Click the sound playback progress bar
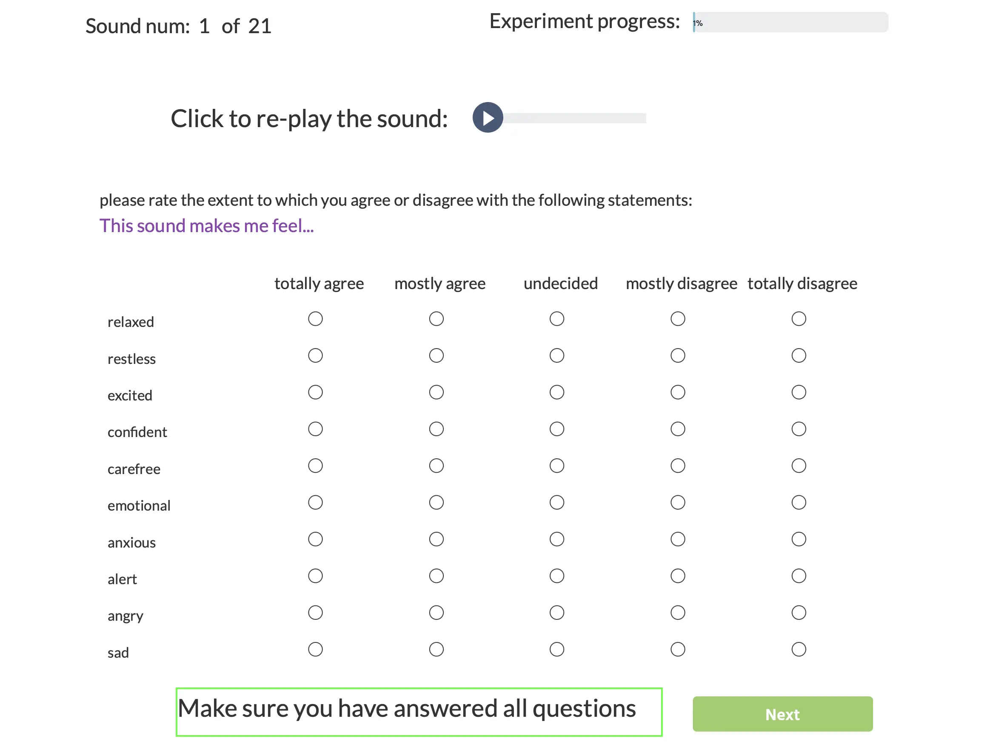Image resolution: width=987 pixels, height=744 pixels. coord(575,118)
